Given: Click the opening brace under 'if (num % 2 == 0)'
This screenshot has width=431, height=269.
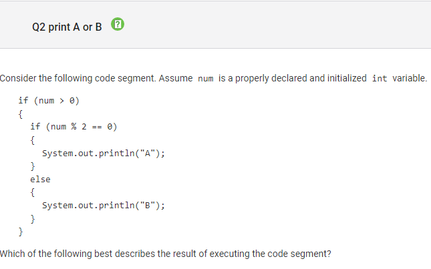Looking at the screenshot, I should (x=33, y=140).
